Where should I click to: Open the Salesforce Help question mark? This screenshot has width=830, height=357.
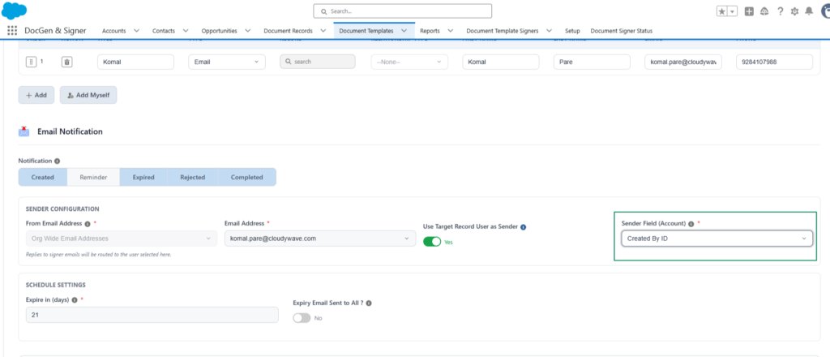[781, 11]
